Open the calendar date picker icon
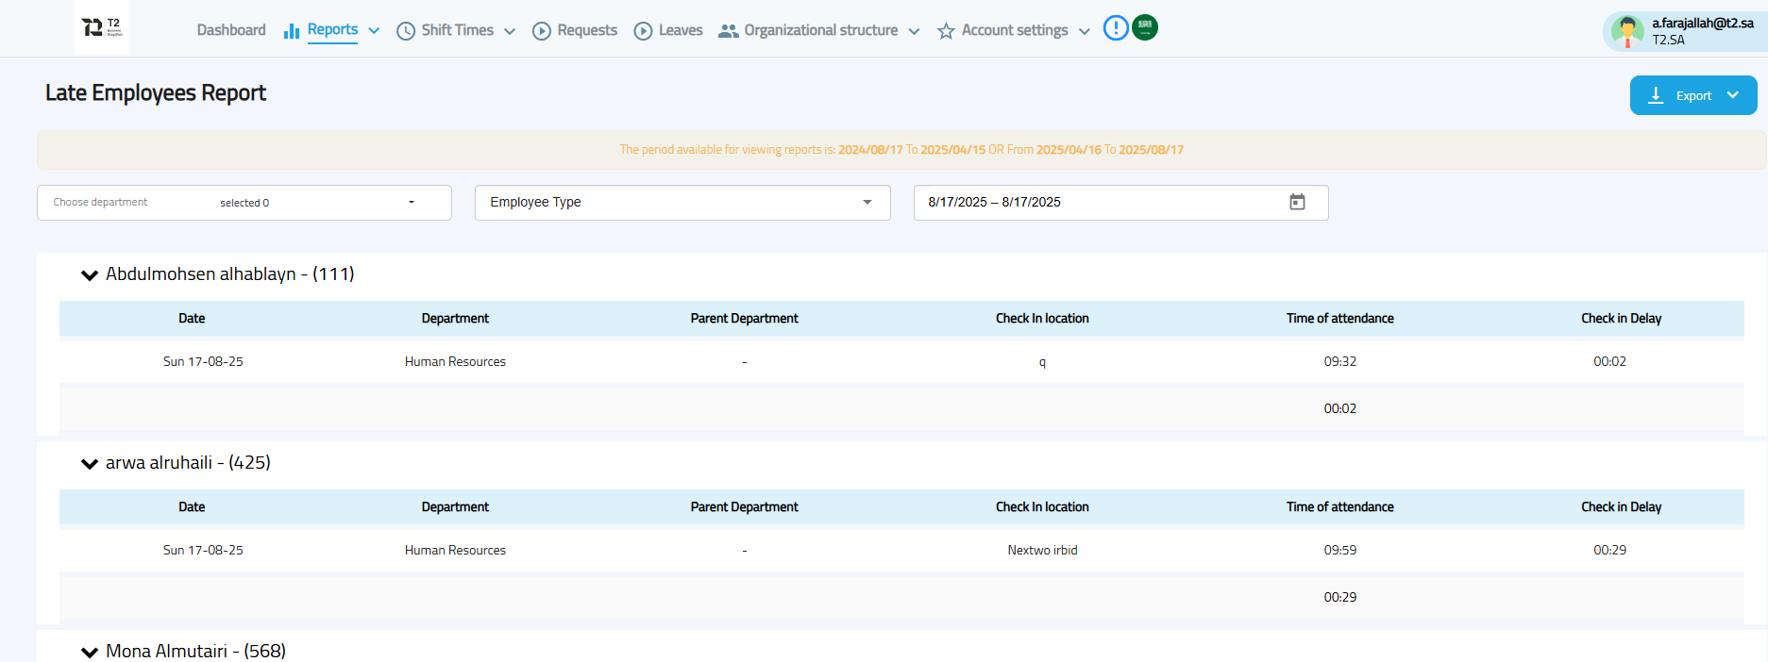1768x662 pixels. click(1297, 202)
